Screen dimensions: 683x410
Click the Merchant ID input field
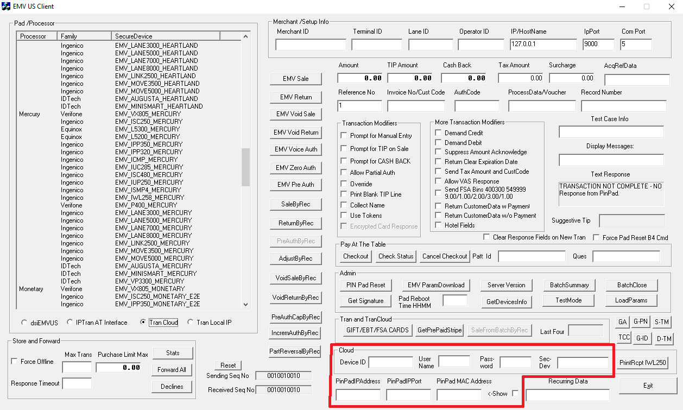coord(311,45)
